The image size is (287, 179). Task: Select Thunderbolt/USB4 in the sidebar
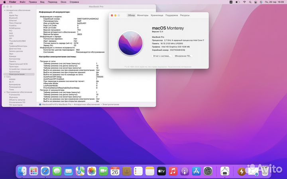coord(18,41)
